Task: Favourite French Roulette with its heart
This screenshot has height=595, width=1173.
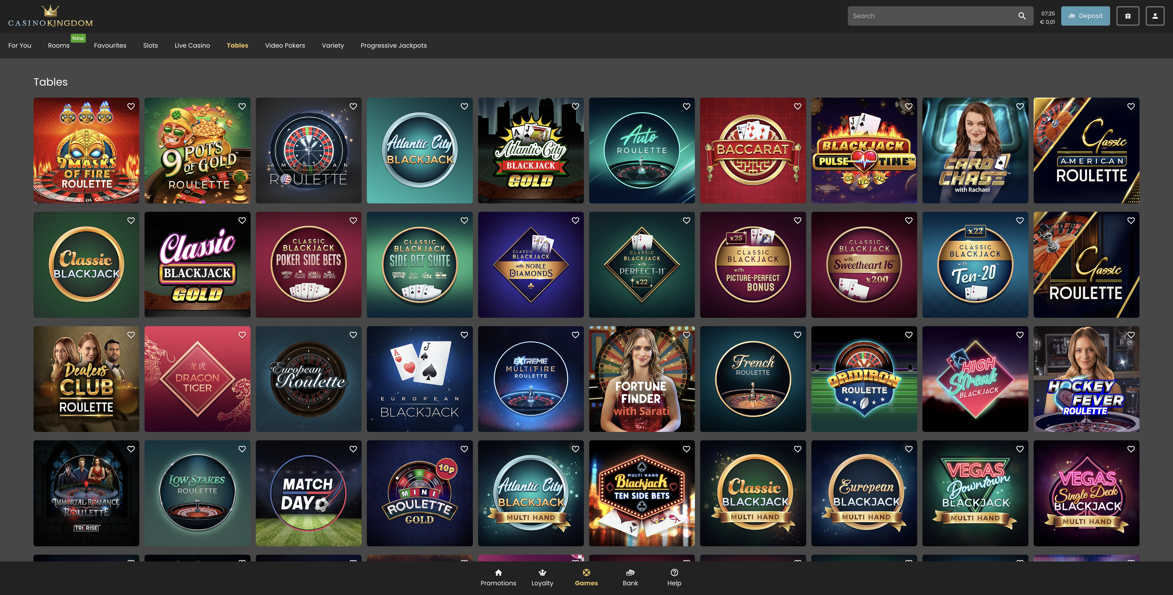Action: click(798, 335)
